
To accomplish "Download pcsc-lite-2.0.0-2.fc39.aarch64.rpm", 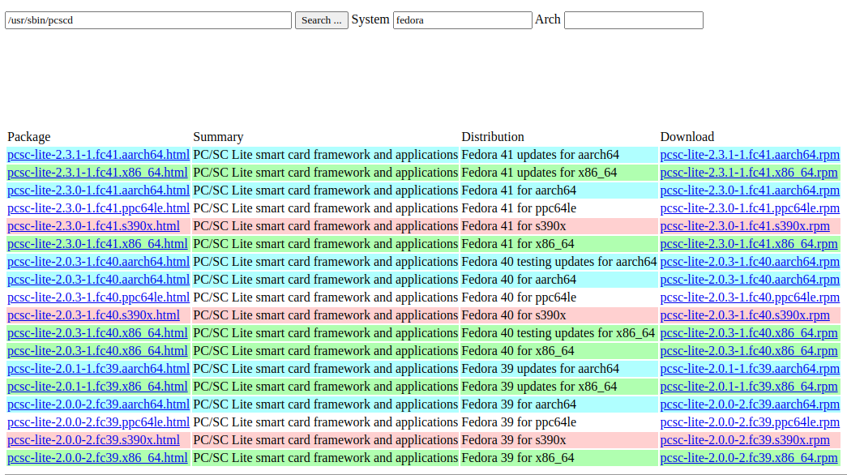I will click(x=750, y=404).
